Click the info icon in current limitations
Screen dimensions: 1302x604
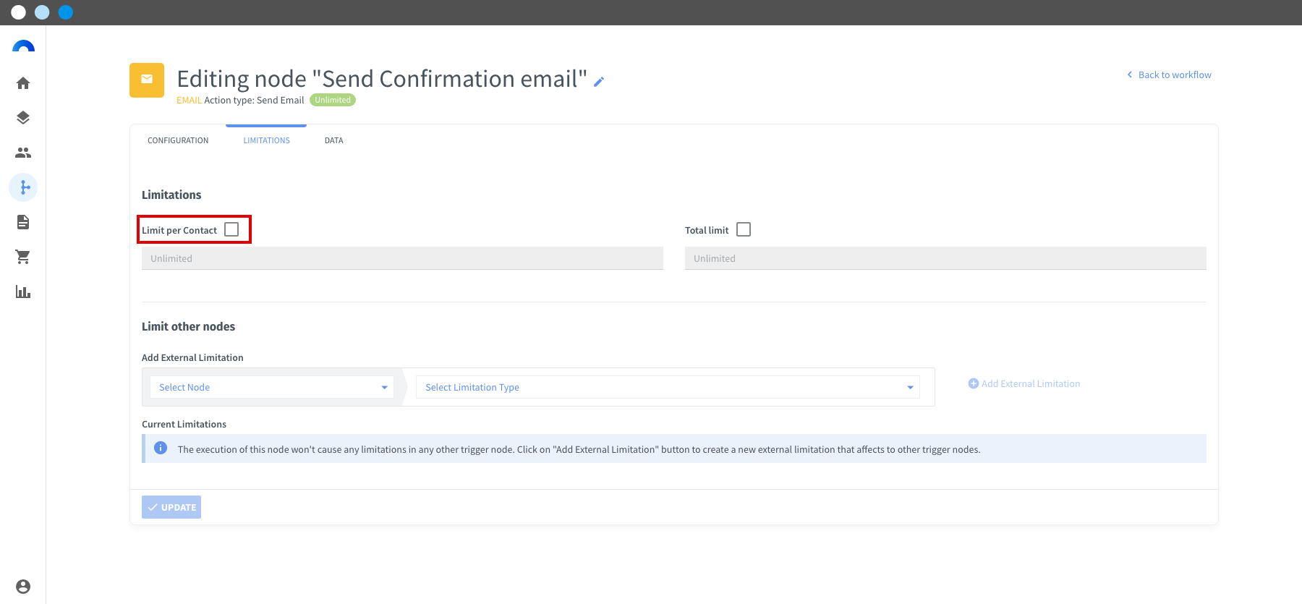pos(161,448)
